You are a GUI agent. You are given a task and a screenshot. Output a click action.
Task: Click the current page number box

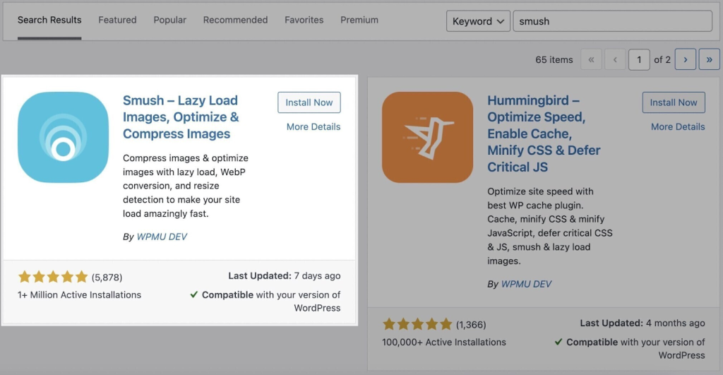[x=639, y=59]
